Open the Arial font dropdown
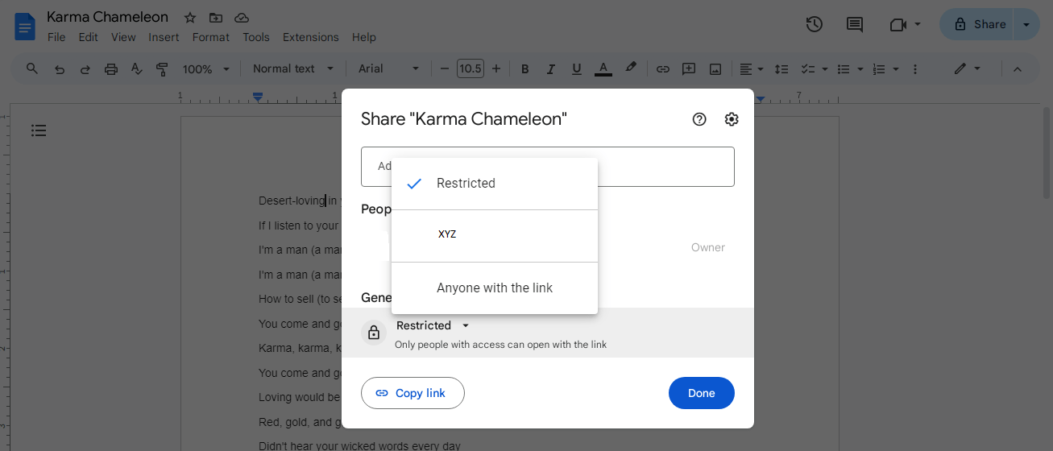The image size is (1053, 451). pyautogui.click(x=389, y=69)
